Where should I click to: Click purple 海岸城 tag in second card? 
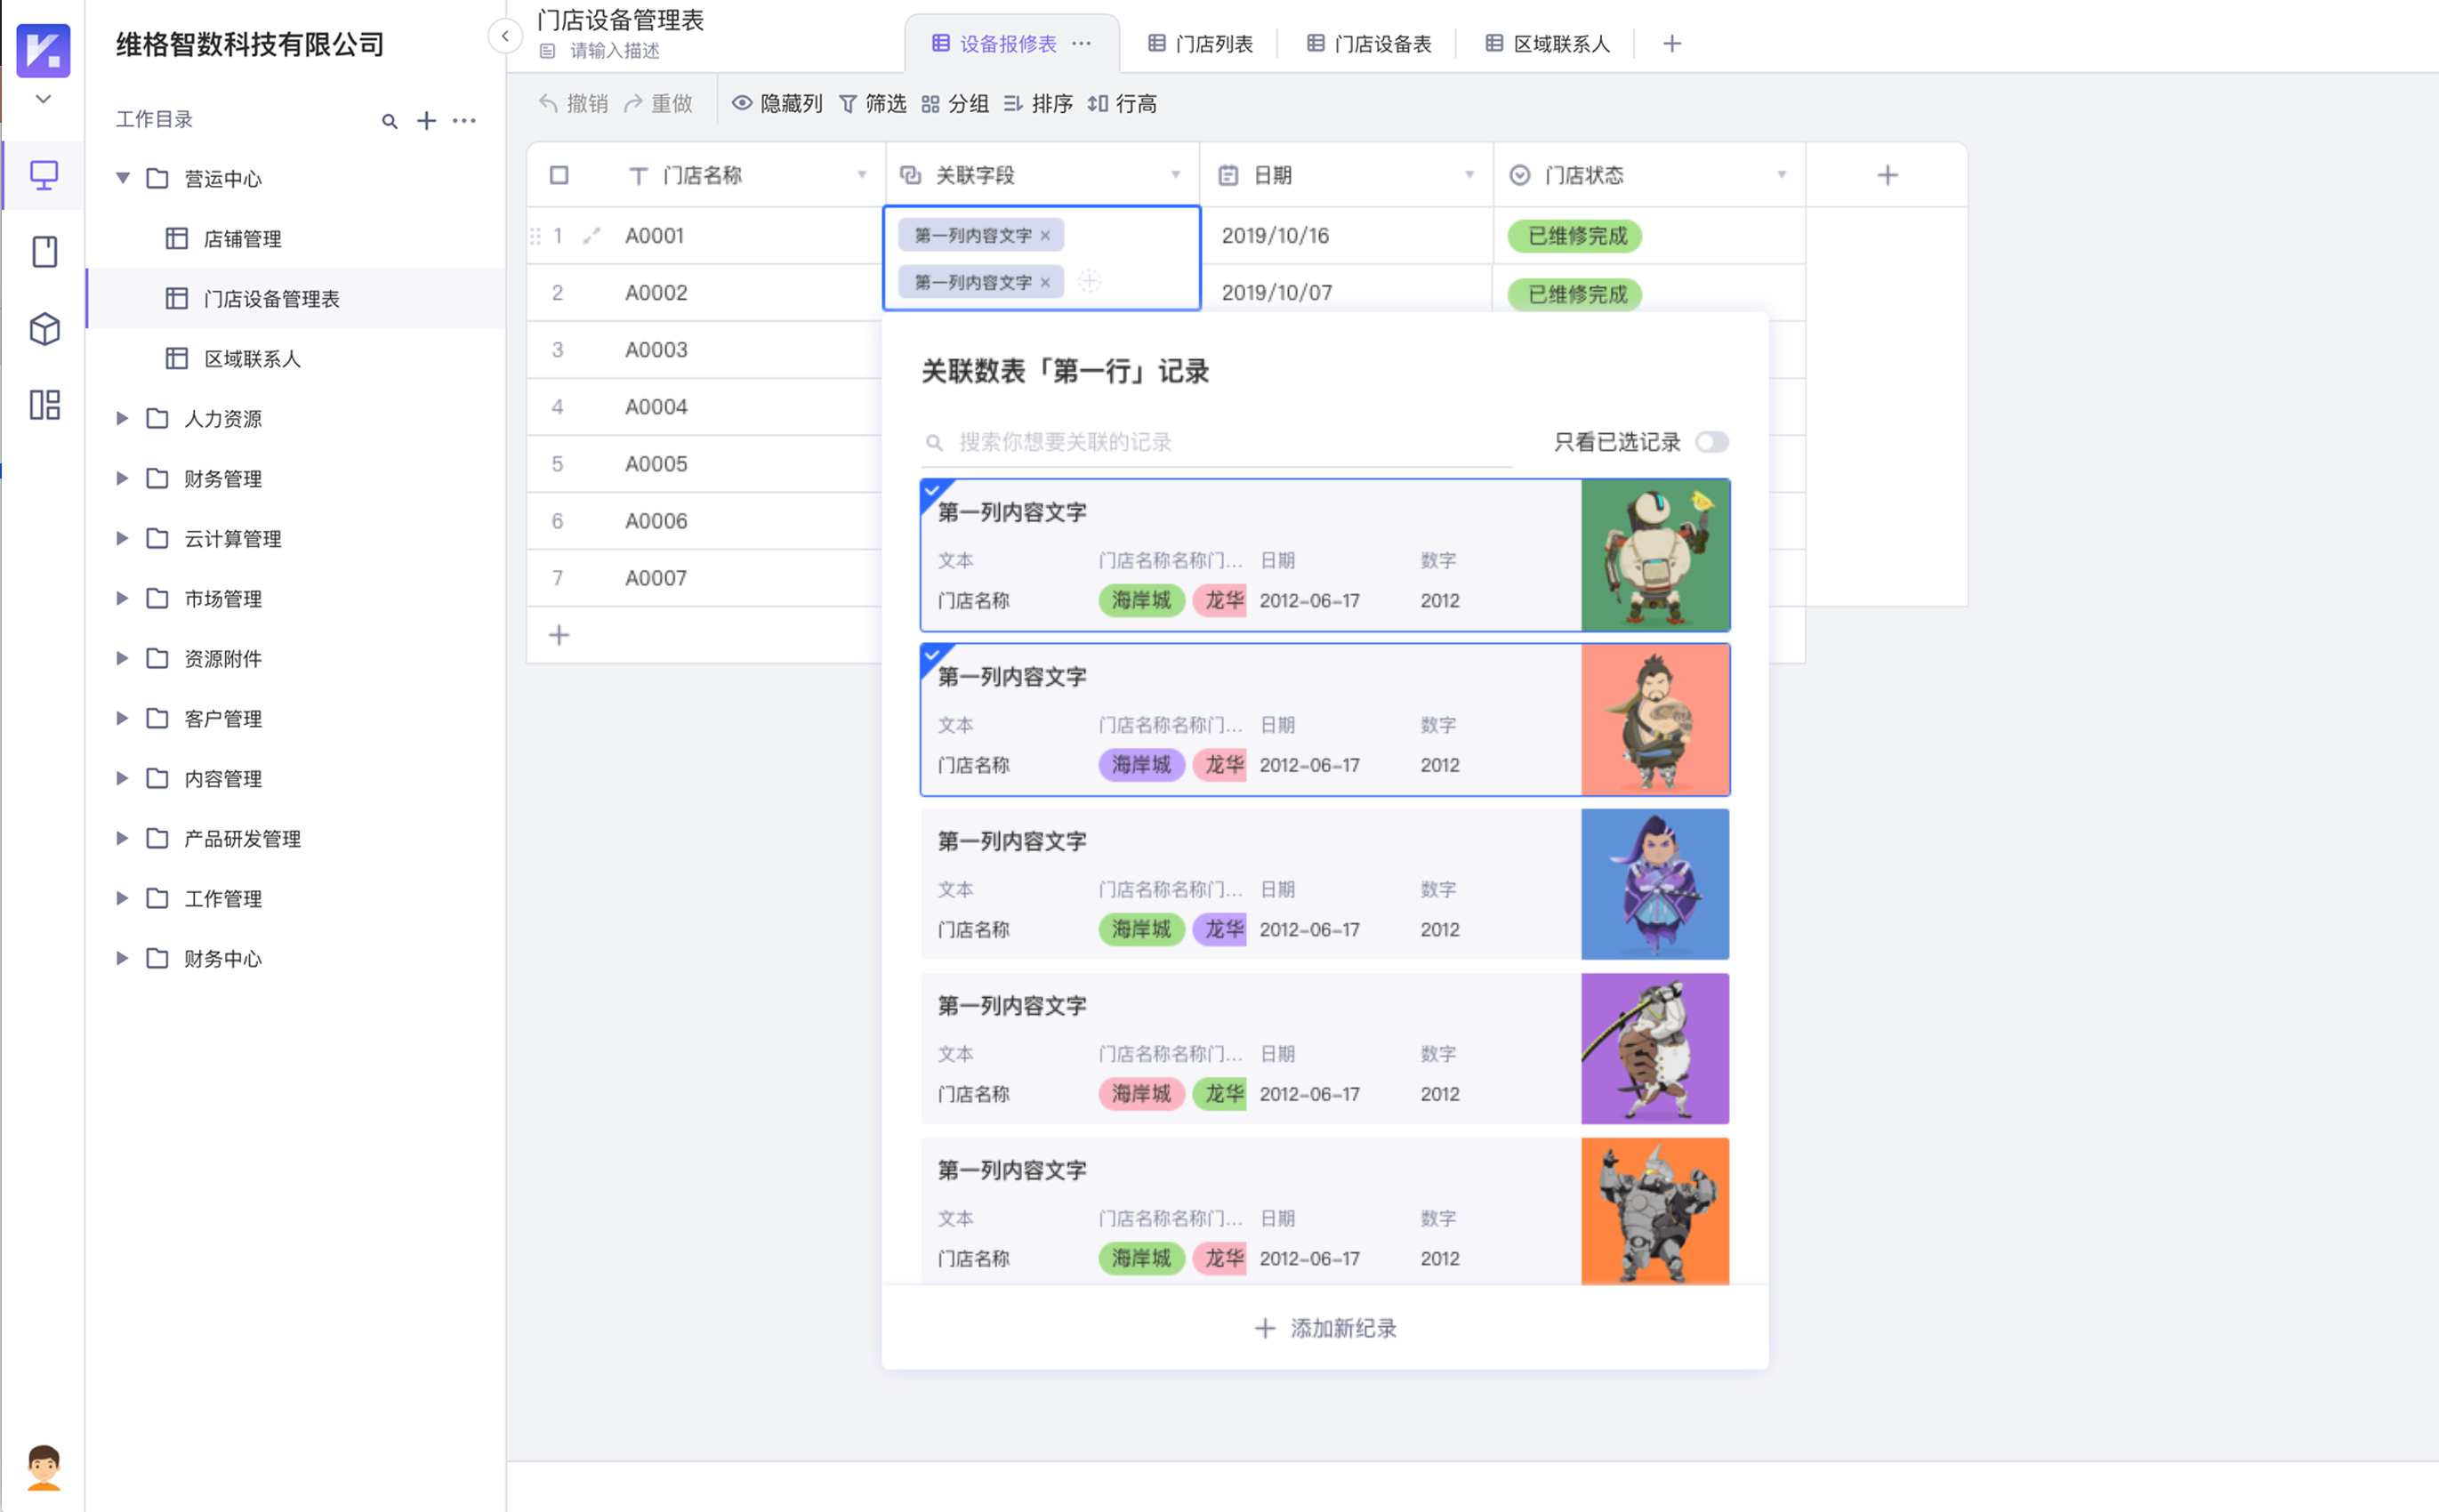coord(1142,765)
